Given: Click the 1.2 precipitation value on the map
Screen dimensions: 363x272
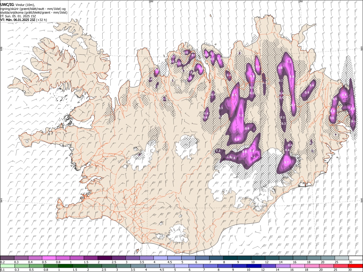Looking at the screenshot, I should click(x=241, y=115).
